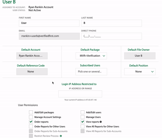Click the Default Account Ryan Rankin button
The image size is (162, 138).
point(32,56)
